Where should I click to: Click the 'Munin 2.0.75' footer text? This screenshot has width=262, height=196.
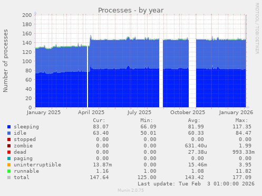(131, 190)
